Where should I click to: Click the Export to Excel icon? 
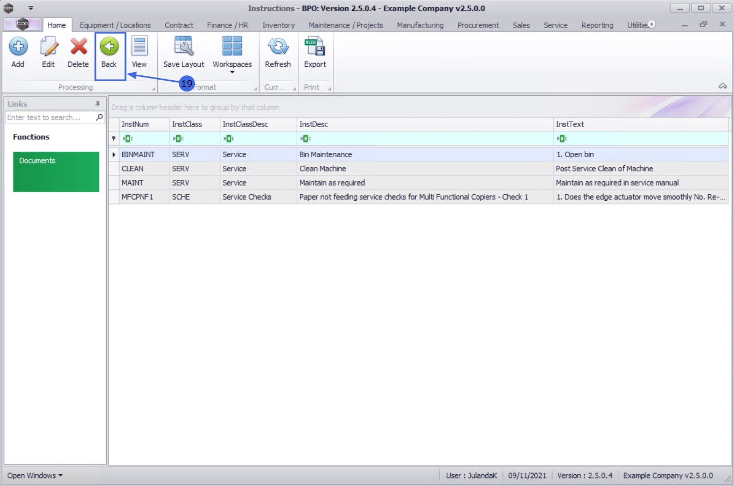tap(315, 47)
